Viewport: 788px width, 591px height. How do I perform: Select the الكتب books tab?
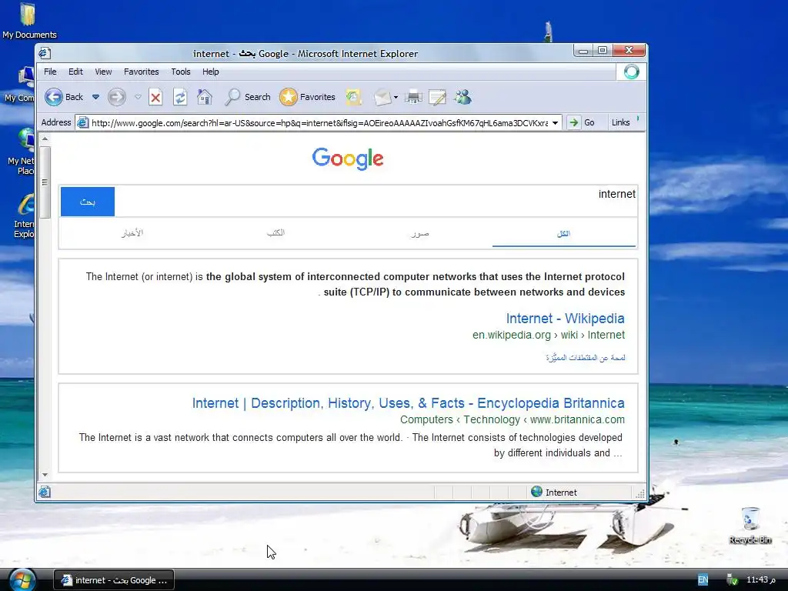(x=276, y=233)
